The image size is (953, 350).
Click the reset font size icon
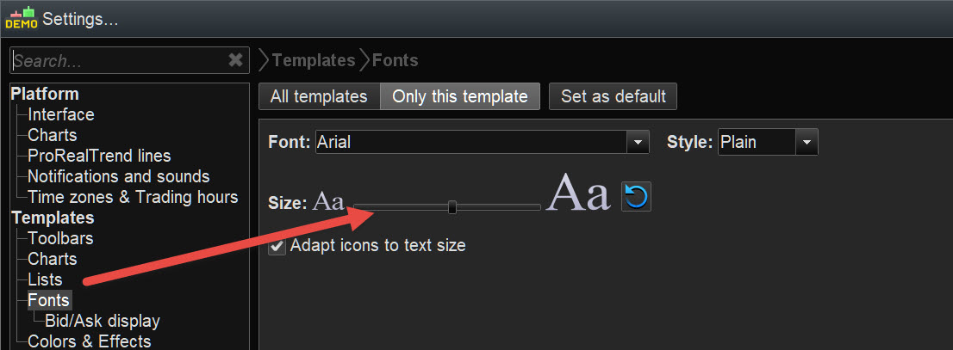(636, 197)
